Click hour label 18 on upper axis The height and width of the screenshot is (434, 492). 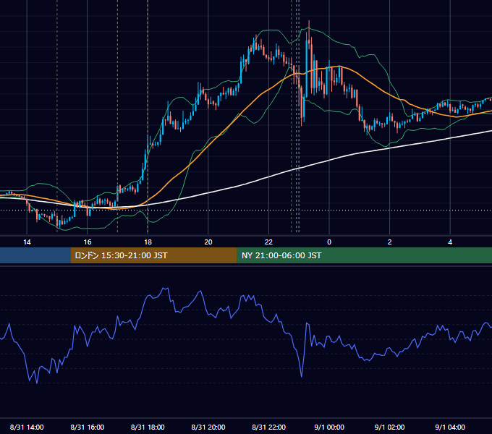pos(148,242)
